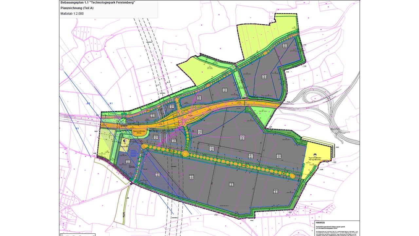Click the usage stamp in the blue-hatched southwest plot
This screenshot has height=236, width=419.
[128, 161]
